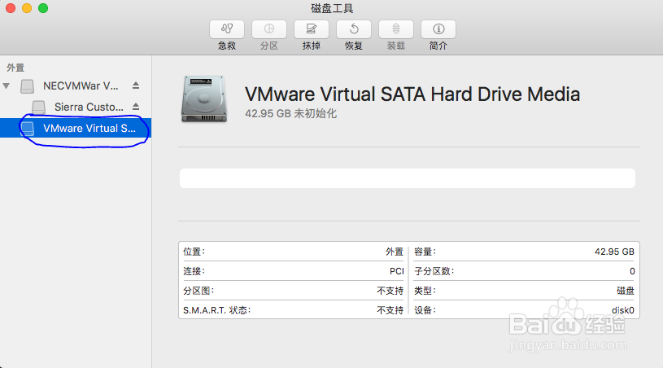This screenshot has width=663, height=368.
Task: Click the Mount (装载) toolbar icon
Action: [x=396, y=29]
